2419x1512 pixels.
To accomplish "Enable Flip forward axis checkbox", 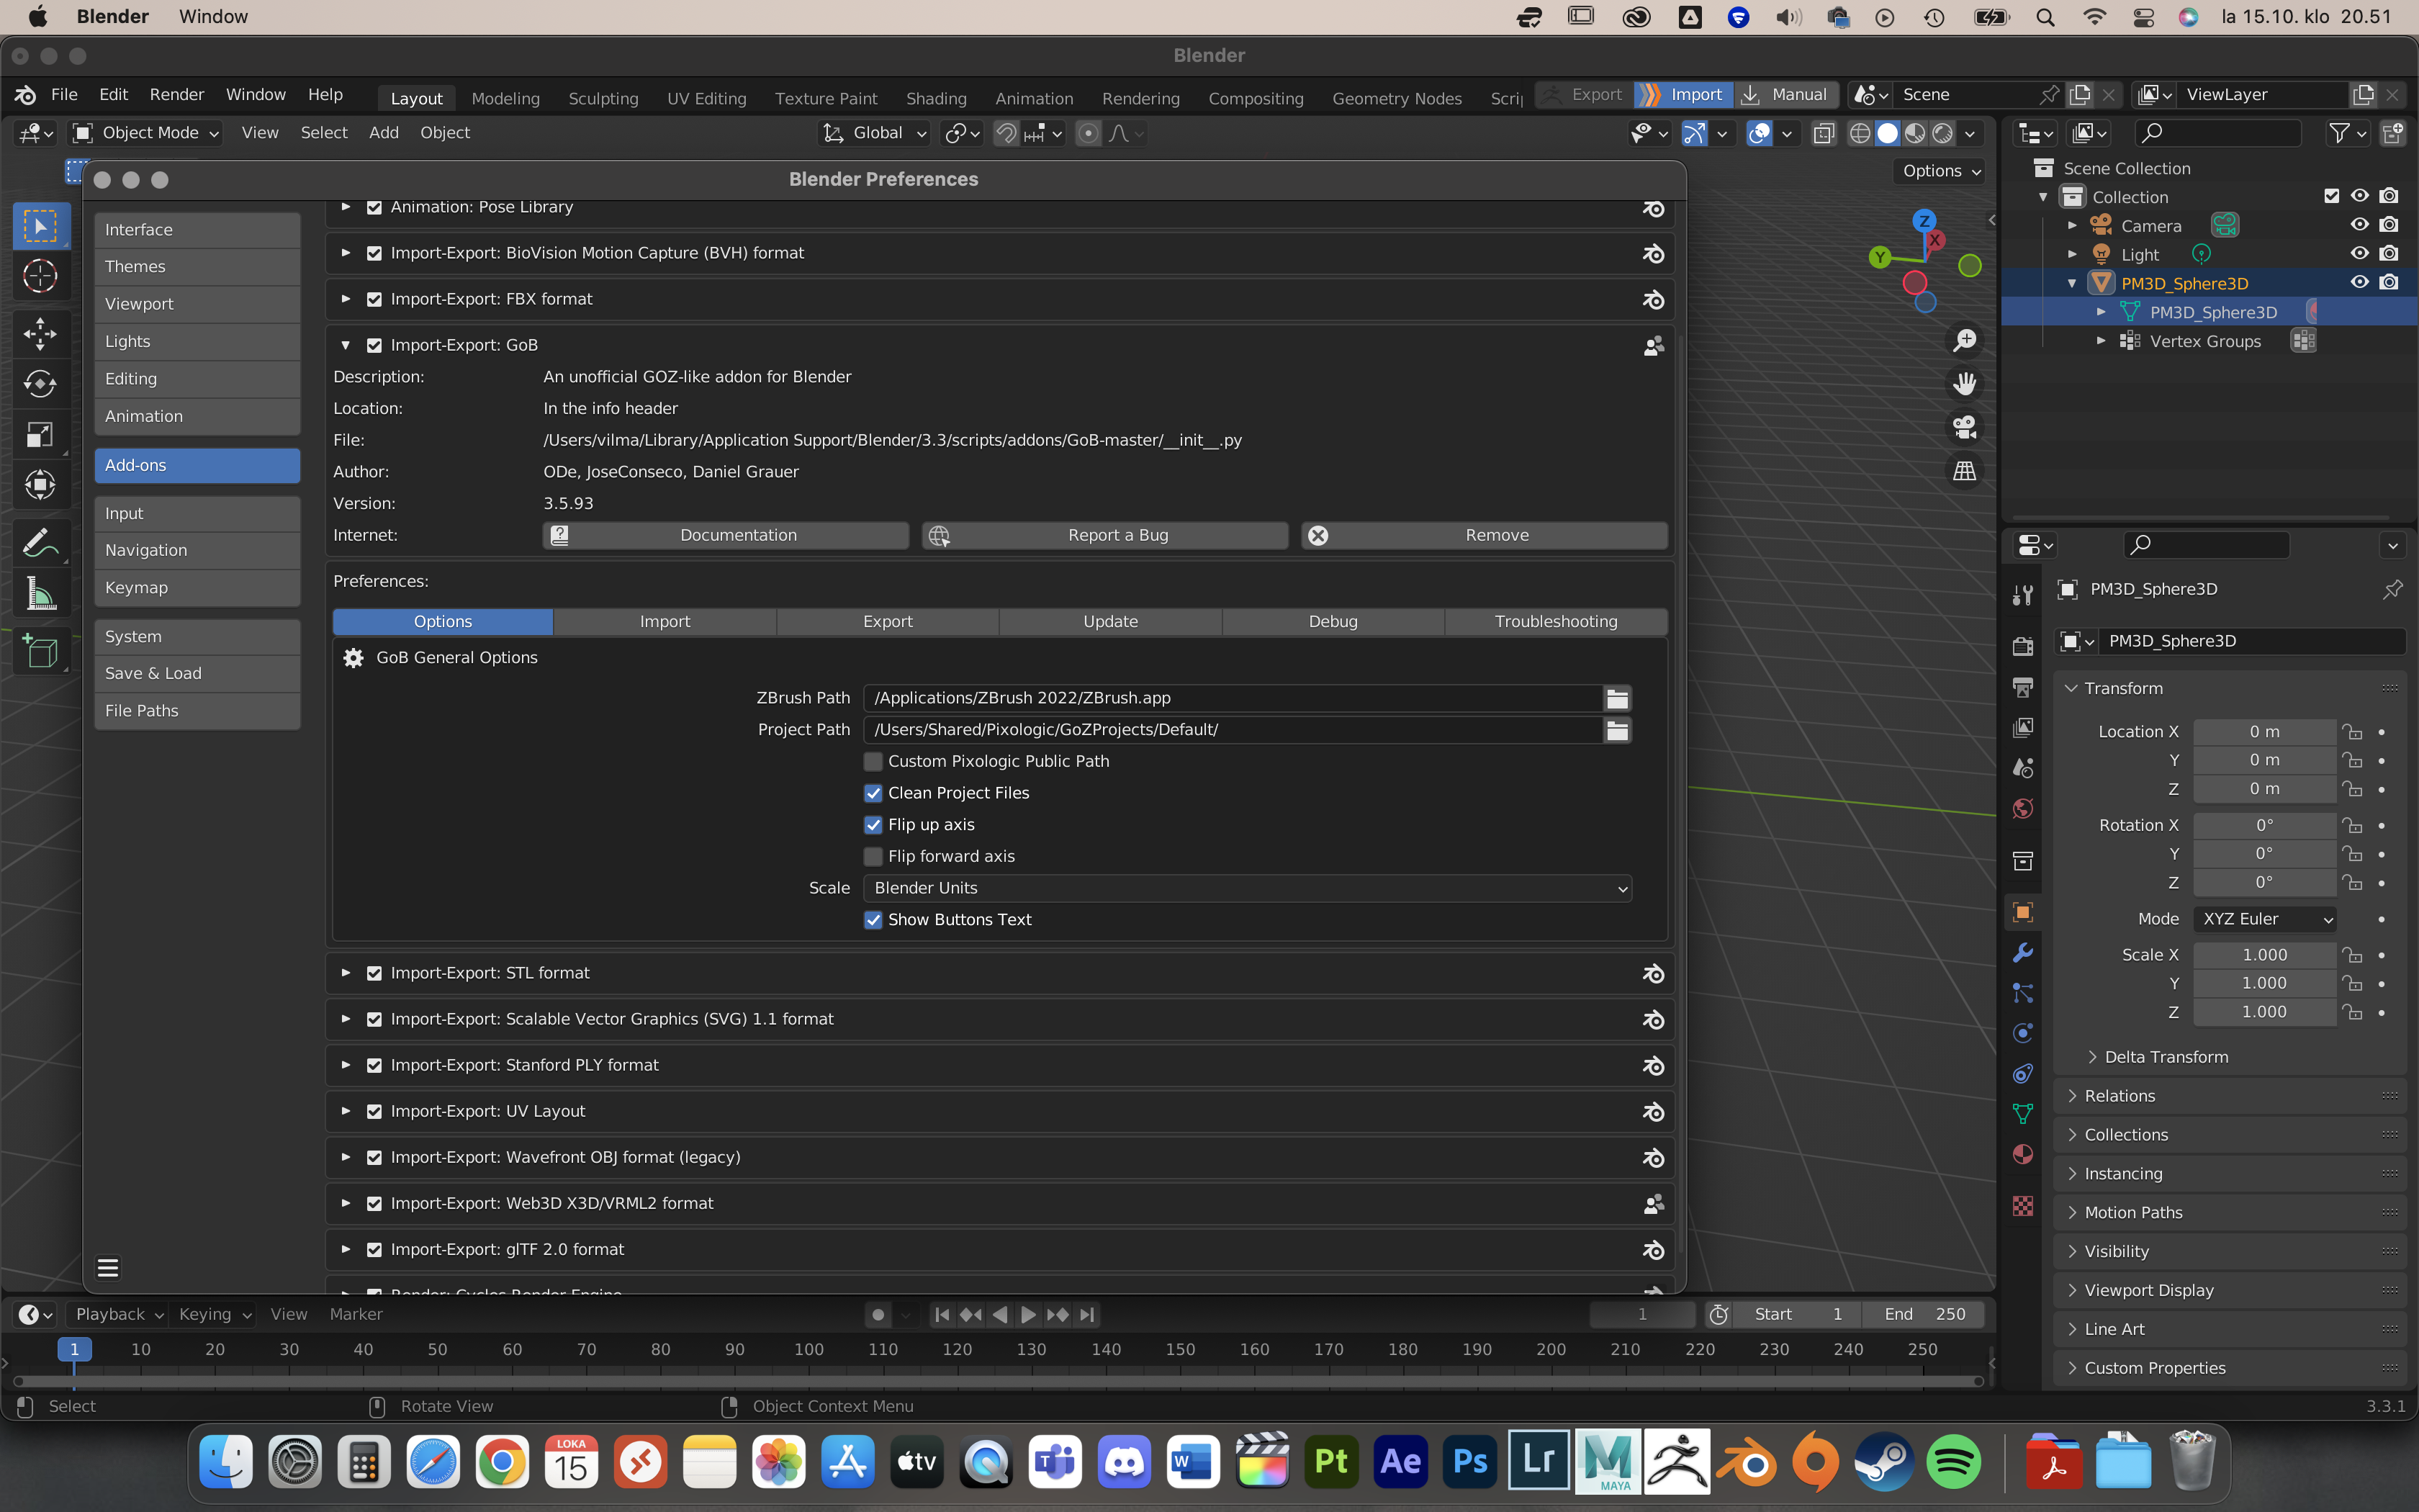I will pyautogui.click(x=873, y=857).
